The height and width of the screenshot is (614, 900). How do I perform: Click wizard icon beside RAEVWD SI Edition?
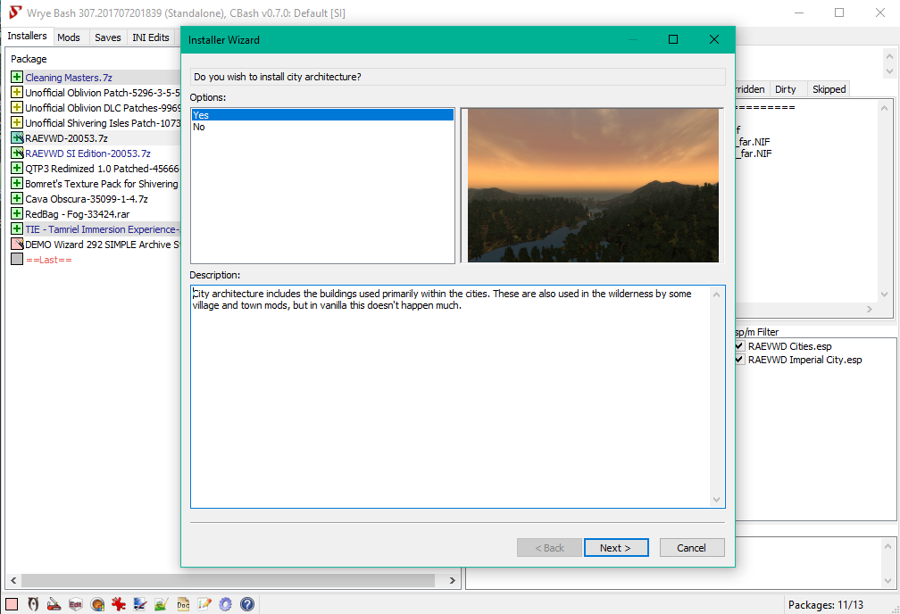pyautogui.click(x=17, y=153)
